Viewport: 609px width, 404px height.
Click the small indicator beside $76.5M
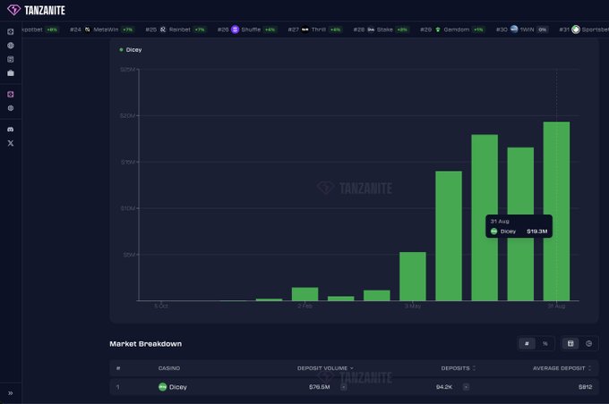click(x=343, y=387)
